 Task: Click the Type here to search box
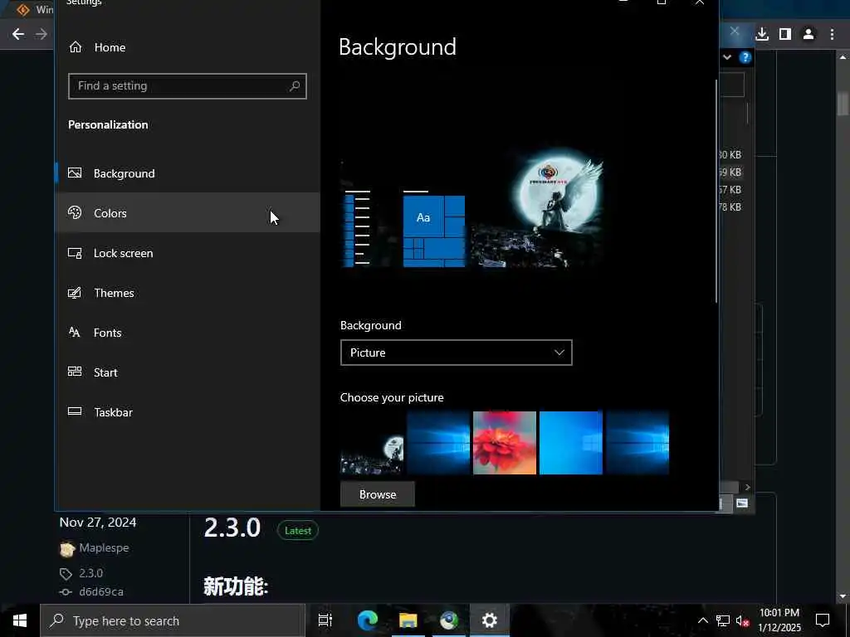click(x=173, y=620)
